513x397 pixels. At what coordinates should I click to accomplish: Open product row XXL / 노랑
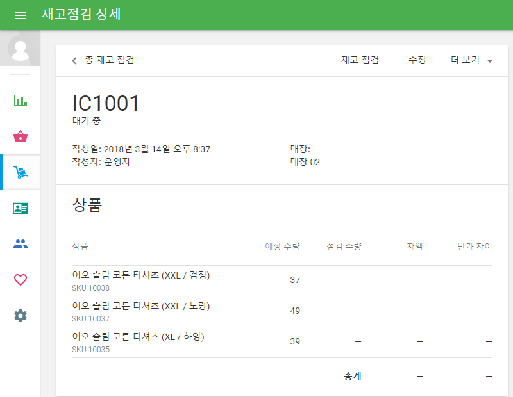(282, 312)
